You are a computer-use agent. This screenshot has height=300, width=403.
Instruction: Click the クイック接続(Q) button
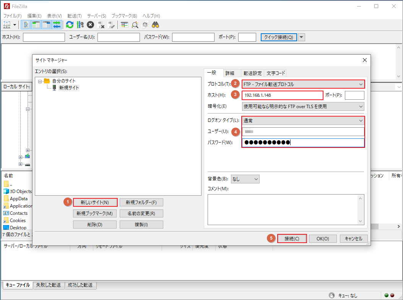[x=279, y=37]
